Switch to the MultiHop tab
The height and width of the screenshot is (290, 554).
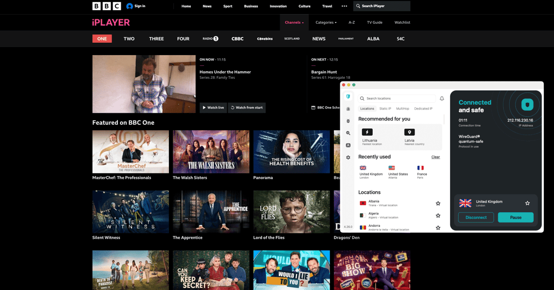(403, 109)
